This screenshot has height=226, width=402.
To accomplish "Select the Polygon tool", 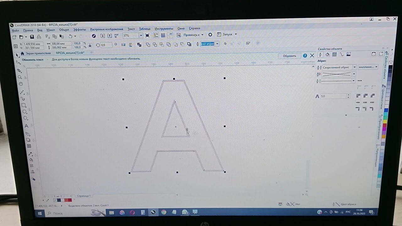I will click(x=25, y=118).
